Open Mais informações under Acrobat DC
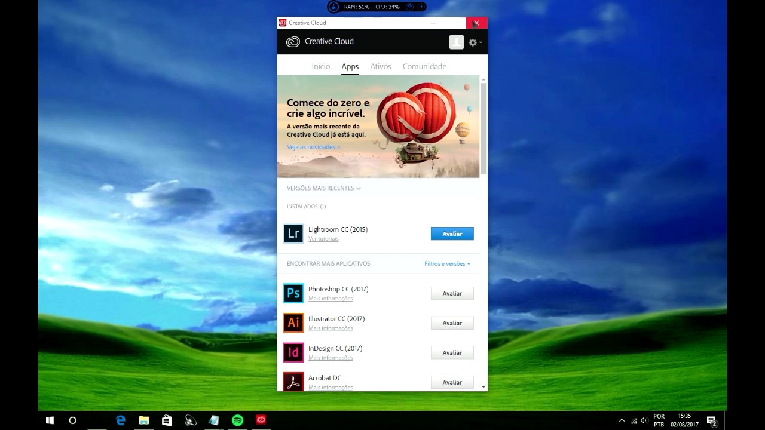Image resolution: width=765 pixels, height=430 pixels. pyautogui.click(x=331, y=388)
